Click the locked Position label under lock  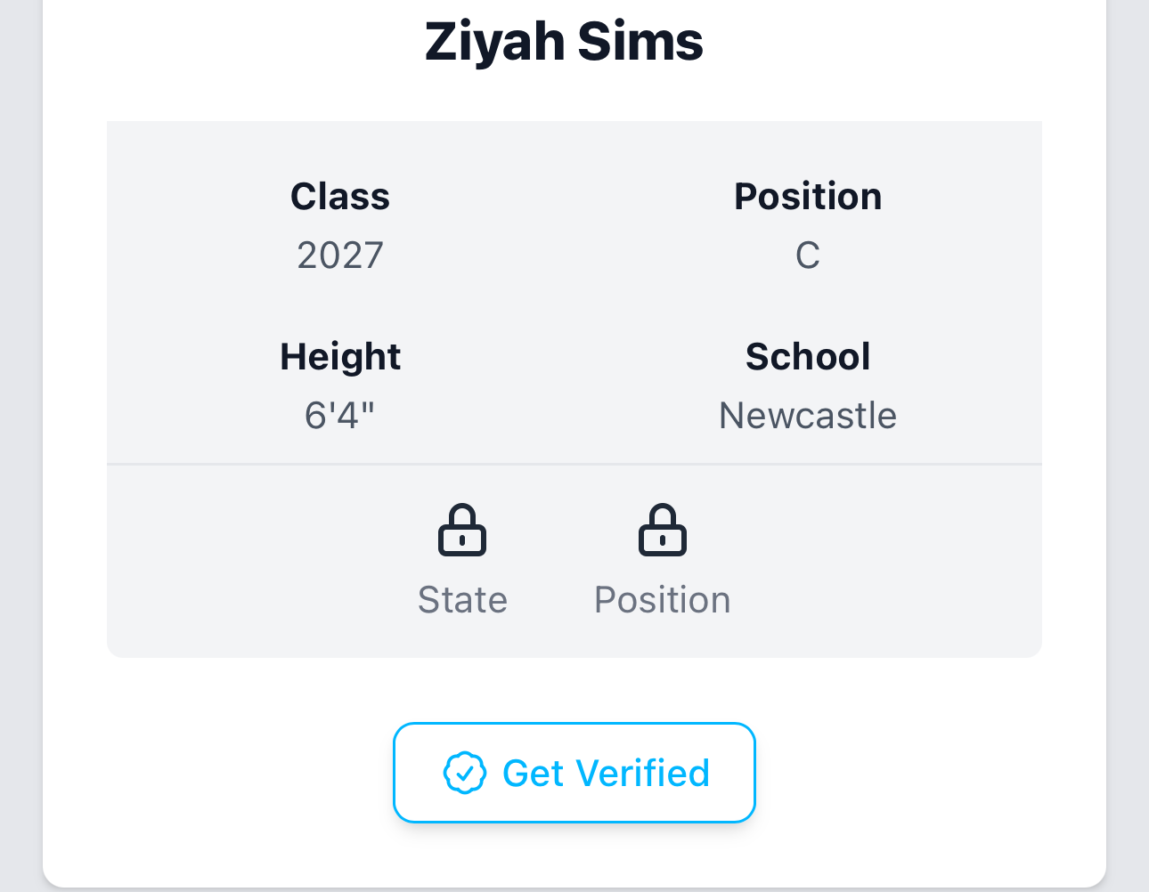coord(663,600)
